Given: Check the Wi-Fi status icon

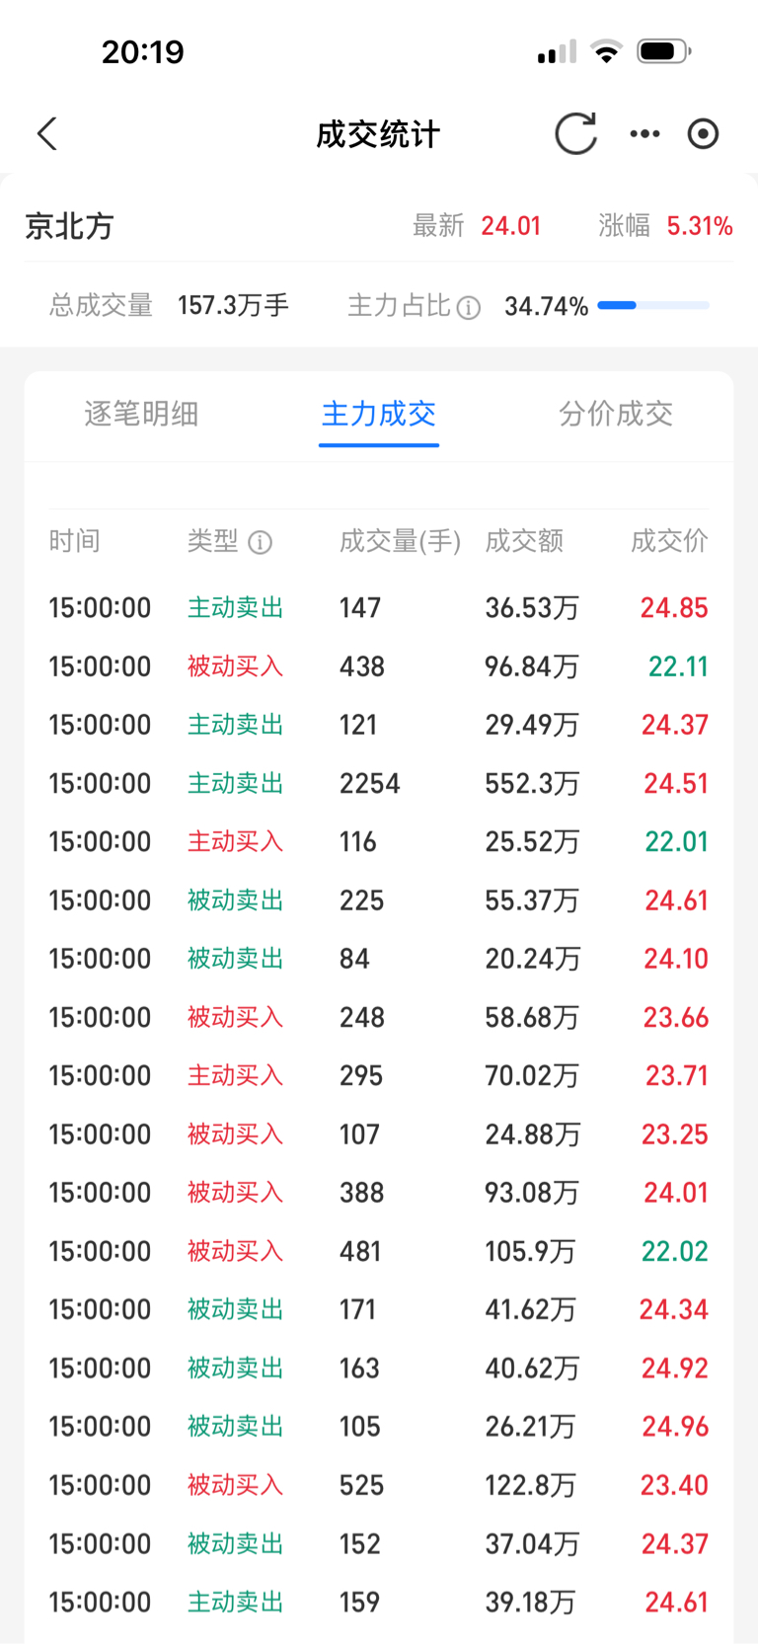Looking at the screenshot, I should (x=606, y=51).
